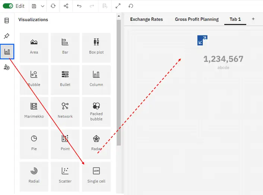Screen dimensions: 263x195
Task: Choose the Scatter visualization tile
Action: click(65, 176)
